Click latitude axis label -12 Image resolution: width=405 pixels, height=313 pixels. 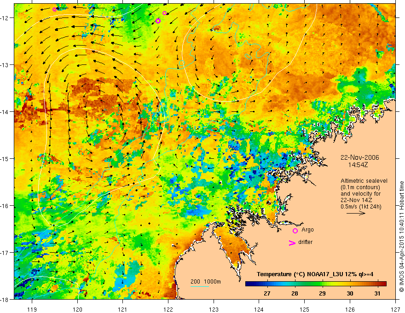5,18
